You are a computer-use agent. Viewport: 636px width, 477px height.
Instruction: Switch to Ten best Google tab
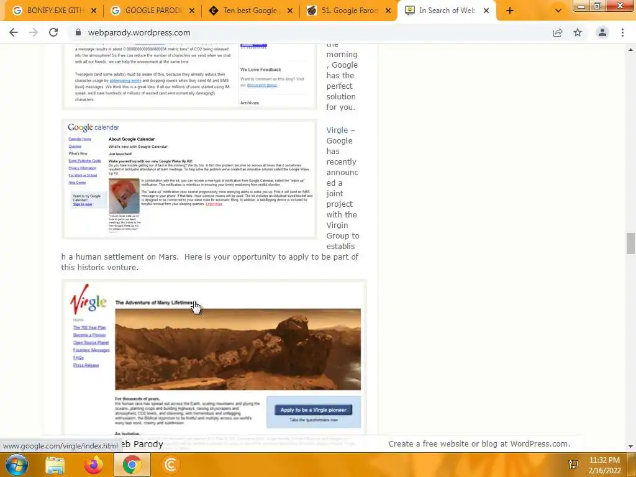[x=250, y=11]
